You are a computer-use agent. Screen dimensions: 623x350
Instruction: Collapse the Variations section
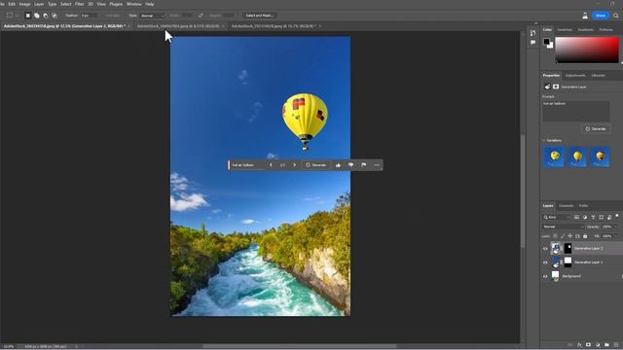click(x=544, y=140)
